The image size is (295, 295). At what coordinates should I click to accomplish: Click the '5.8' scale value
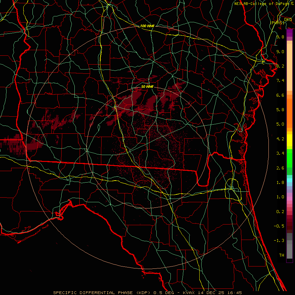280,110
